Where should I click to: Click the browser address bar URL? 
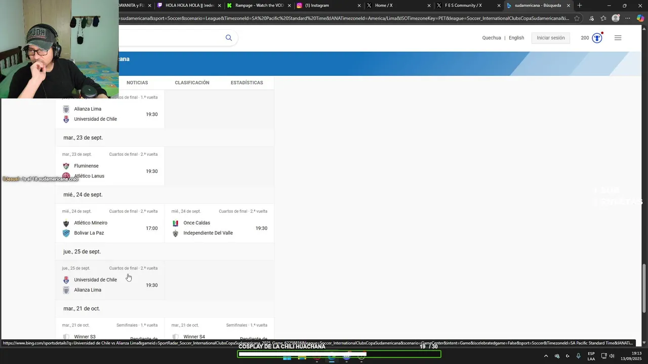pyautogui.click(x=344, y=18)
